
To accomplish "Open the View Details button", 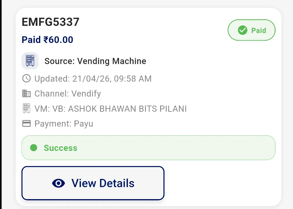I will [93, 183].
